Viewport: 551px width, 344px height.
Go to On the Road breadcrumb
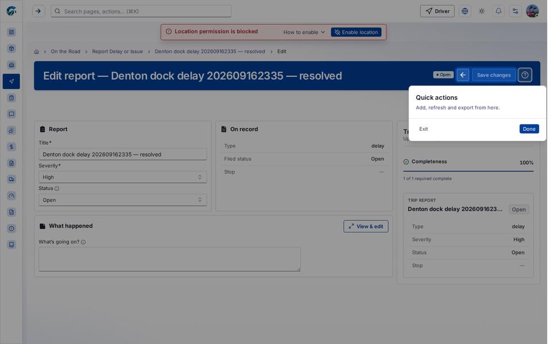65,52
